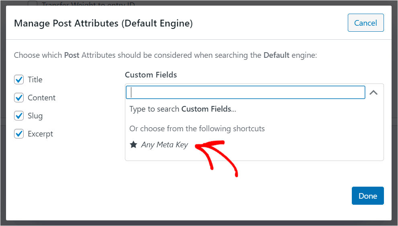Disable the Excerpt attribute checkbox
Viewport: 398px width, 226px height.
(x=19, y=134)
